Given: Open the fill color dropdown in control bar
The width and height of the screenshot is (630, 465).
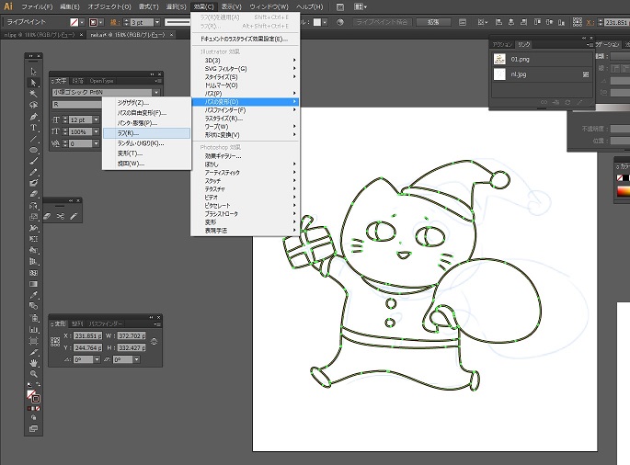Looking at the screenshot, I should coord(82,22).
